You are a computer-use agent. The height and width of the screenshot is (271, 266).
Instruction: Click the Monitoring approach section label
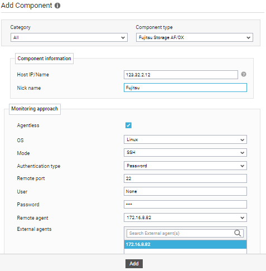(35, 109)
